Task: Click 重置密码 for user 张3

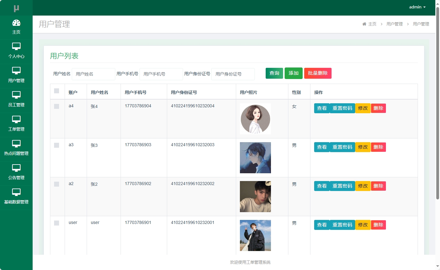Action: (x=342, y=147)
